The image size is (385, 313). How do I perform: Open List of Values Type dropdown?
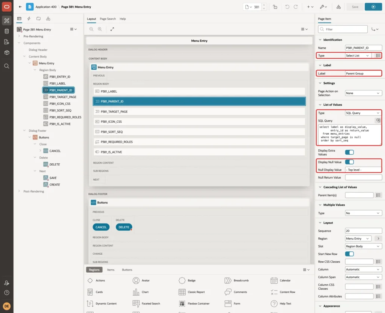point(364,113)
